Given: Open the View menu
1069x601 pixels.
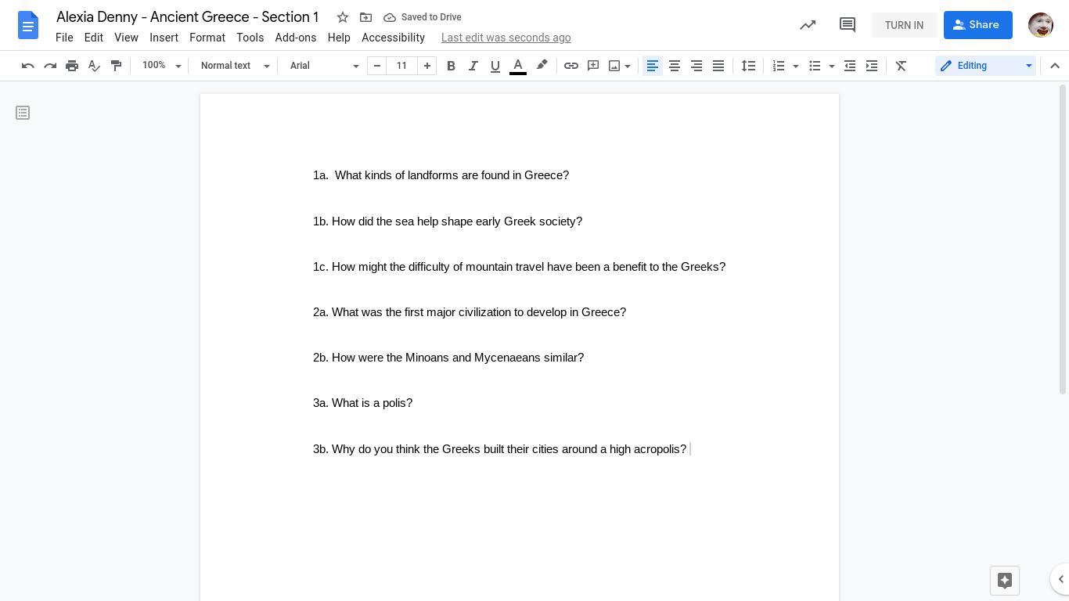Looking at the screenshot, I should pyautogui.click(x=126, y=38).
